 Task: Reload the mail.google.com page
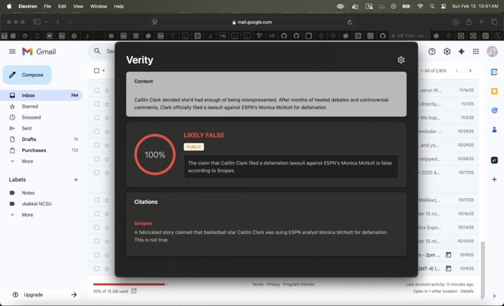pyautogui.click(x=350, y=22)
